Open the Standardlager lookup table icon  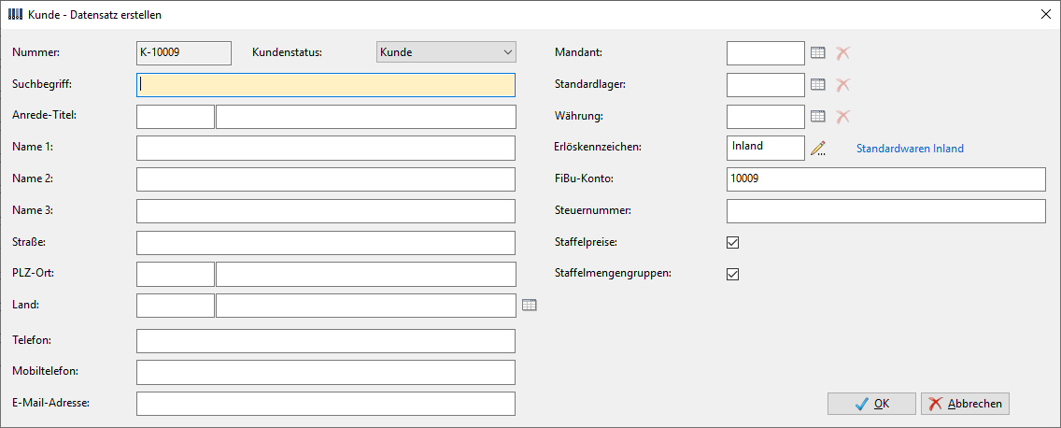(x=818, y=85)
